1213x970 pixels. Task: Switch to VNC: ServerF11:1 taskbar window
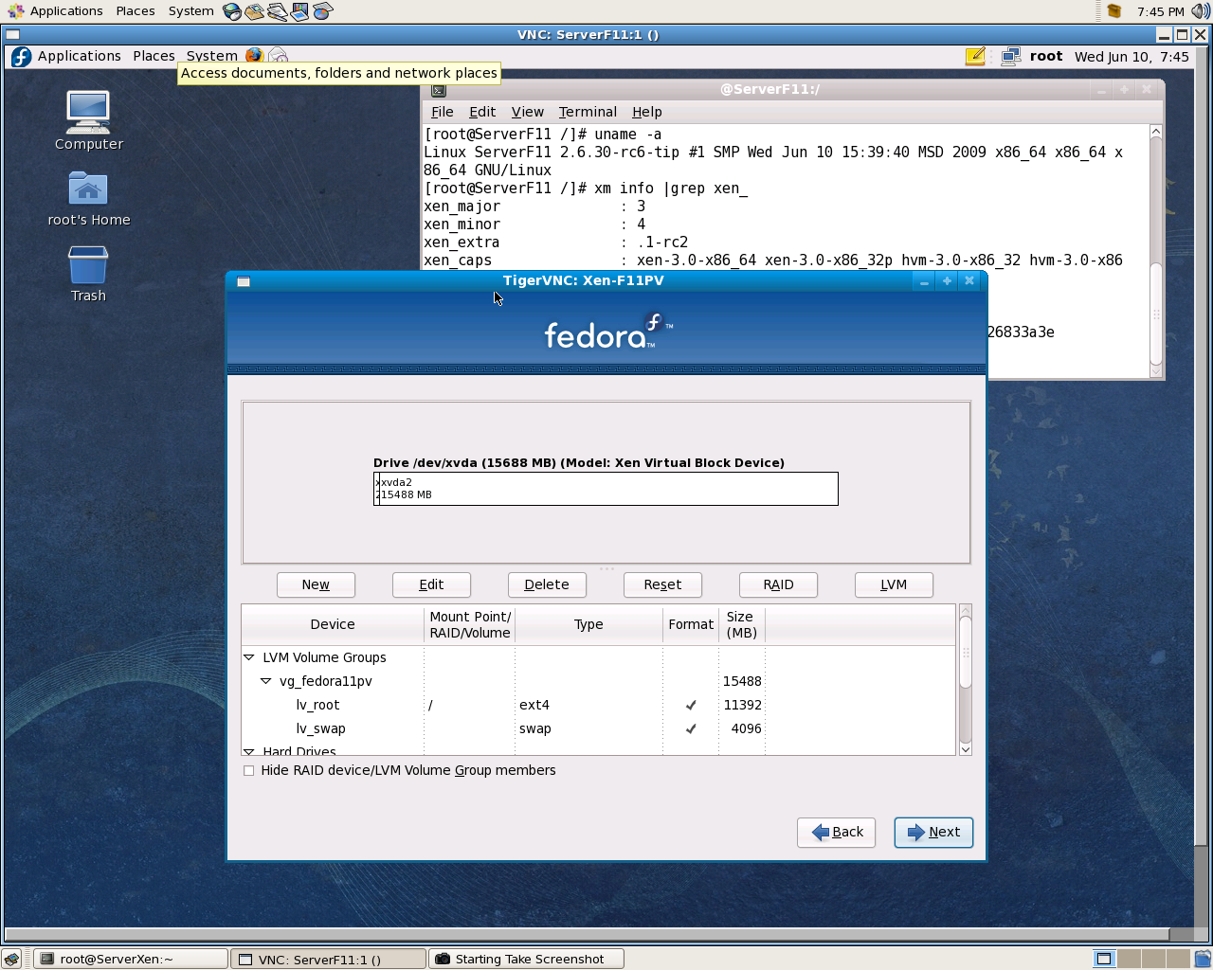(328, 959)
